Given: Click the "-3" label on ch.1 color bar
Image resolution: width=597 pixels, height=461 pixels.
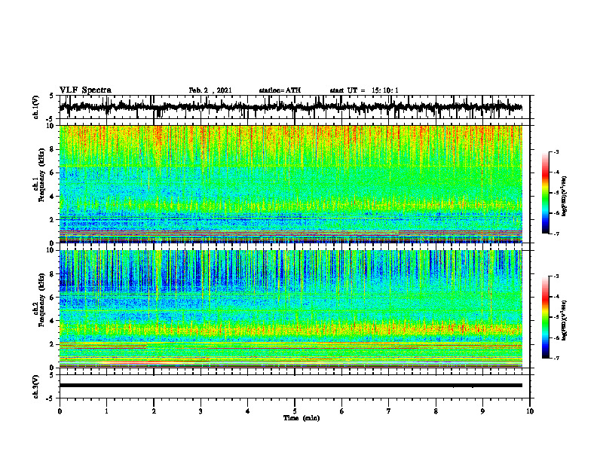Looking at the screenshot, I should coord(556,151).
